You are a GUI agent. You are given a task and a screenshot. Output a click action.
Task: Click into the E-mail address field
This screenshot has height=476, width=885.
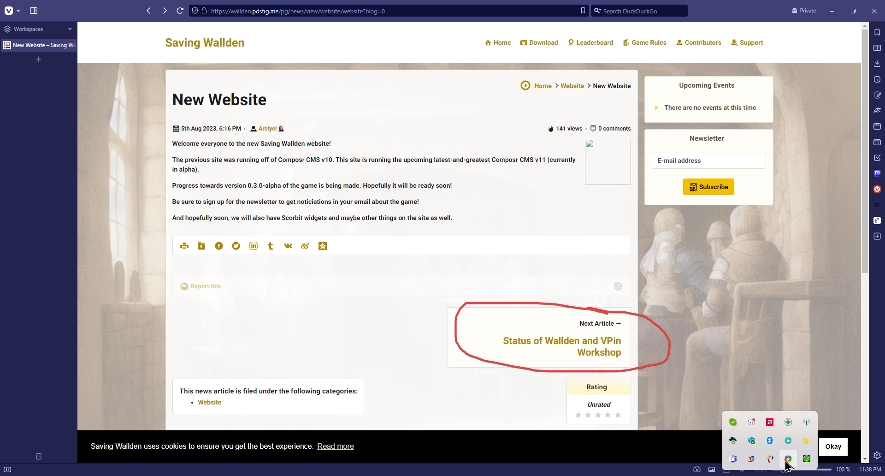[708, 161]
